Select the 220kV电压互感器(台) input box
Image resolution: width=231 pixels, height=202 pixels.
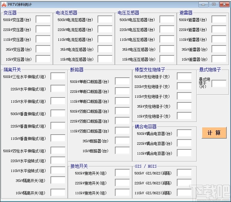pos(167,29)
